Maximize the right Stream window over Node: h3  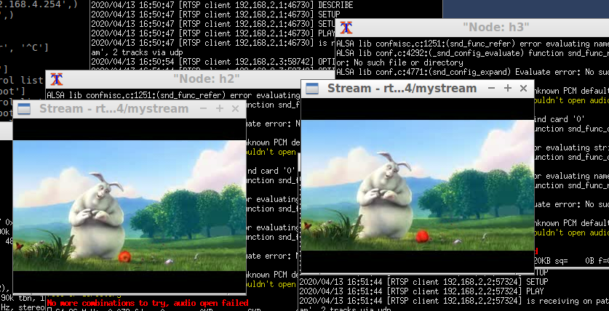click(x=507, y=88)
